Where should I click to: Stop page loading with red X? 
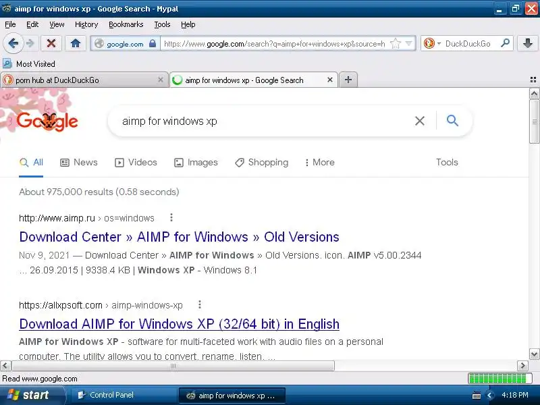pos(51,43)
